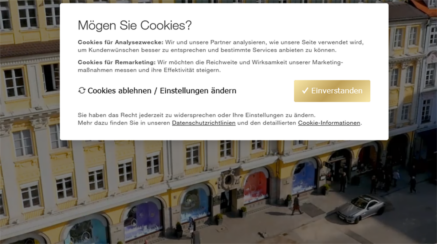Click the ornate emblem above the building entrance

(229, 179)
